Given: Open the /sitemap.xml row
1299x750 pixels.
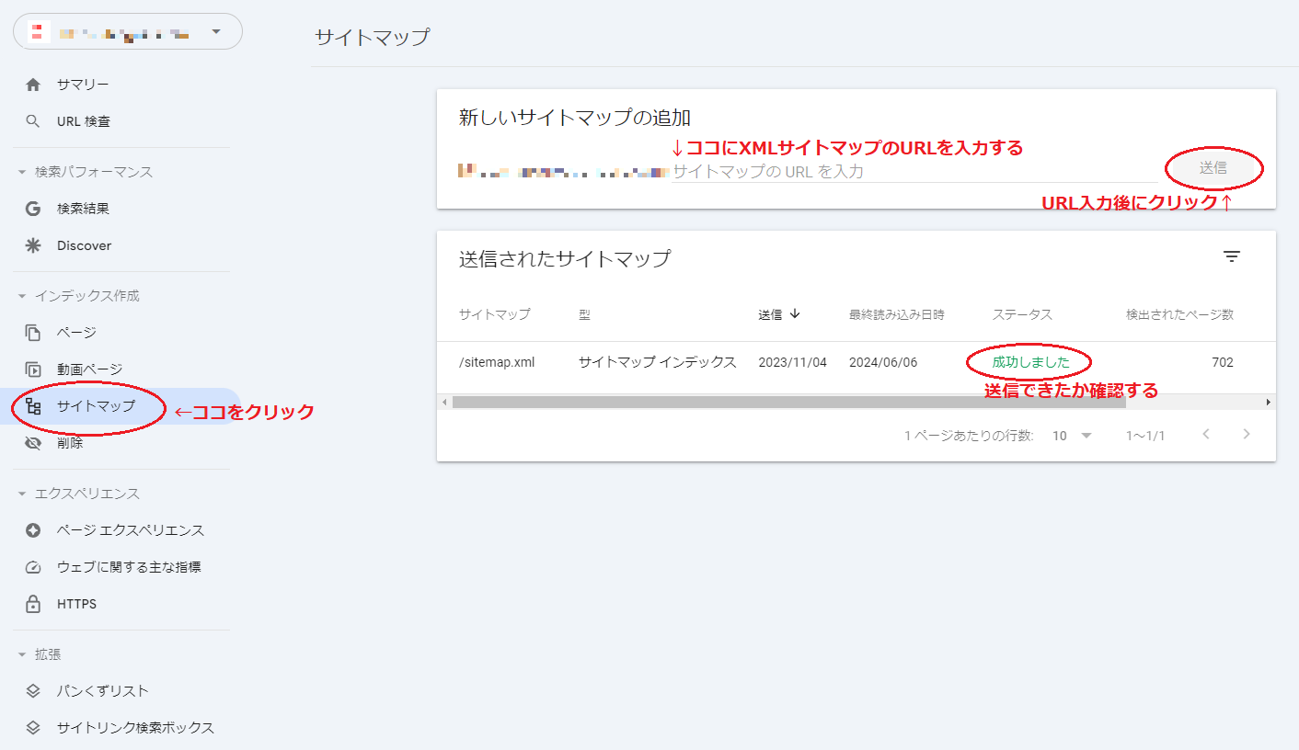Looking at the screenshot, I should [497, 362].
